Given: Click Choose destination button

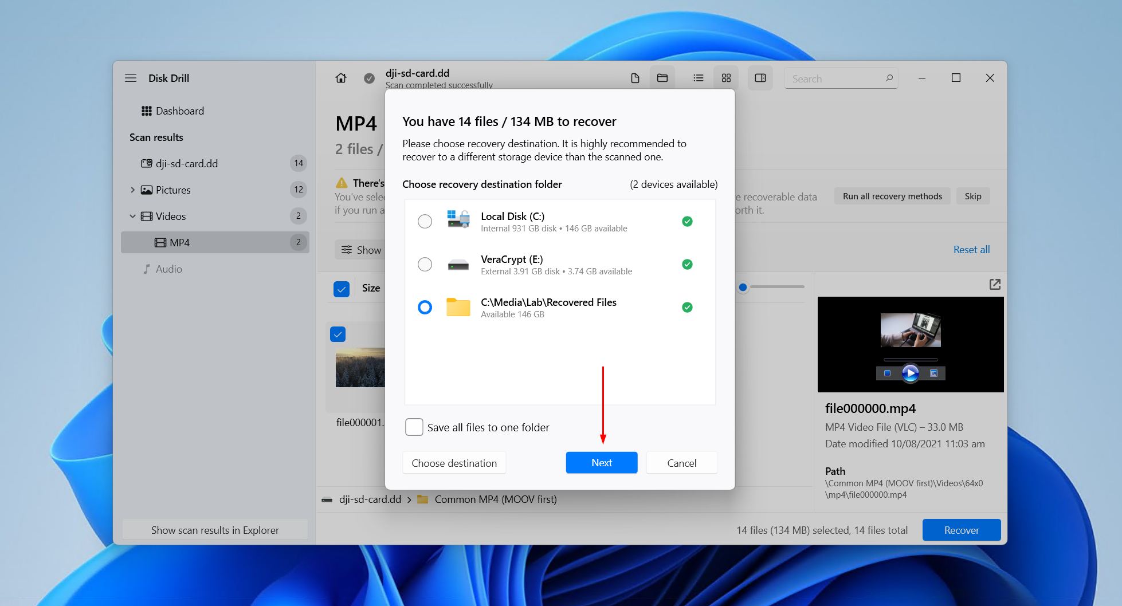Looking at the screenshot, I should pos(454,463).
